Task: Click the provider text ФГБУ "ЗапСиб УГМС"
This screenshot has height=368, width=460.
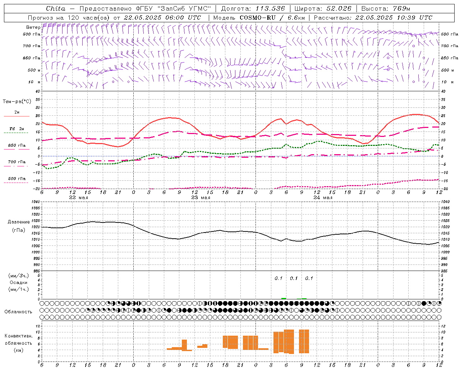Action: coord(173,9)
